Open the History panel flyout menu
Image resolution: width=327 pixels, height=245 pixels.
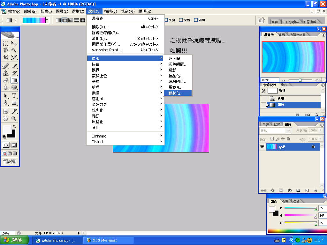pos(323,85)
